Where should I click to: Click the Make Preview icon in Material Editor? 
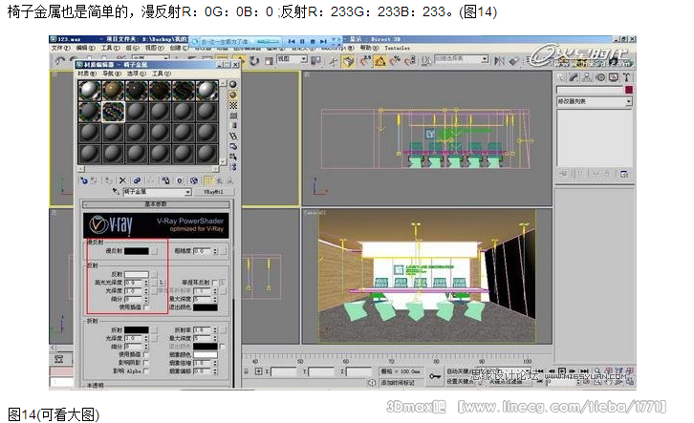(233, 137)
